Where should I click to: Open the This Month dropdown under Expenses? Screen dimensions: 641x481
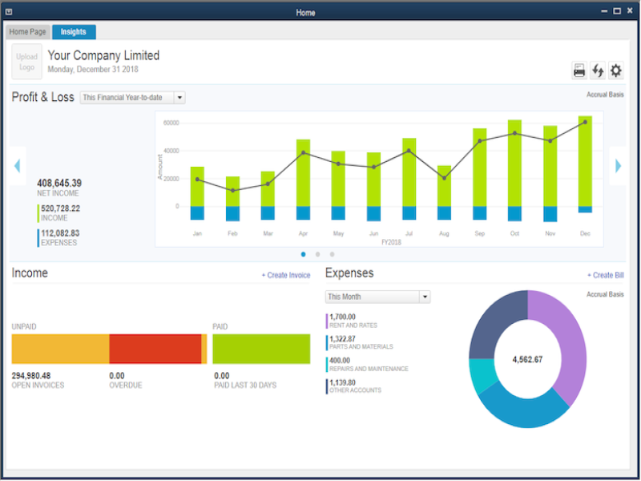point(377,296)
